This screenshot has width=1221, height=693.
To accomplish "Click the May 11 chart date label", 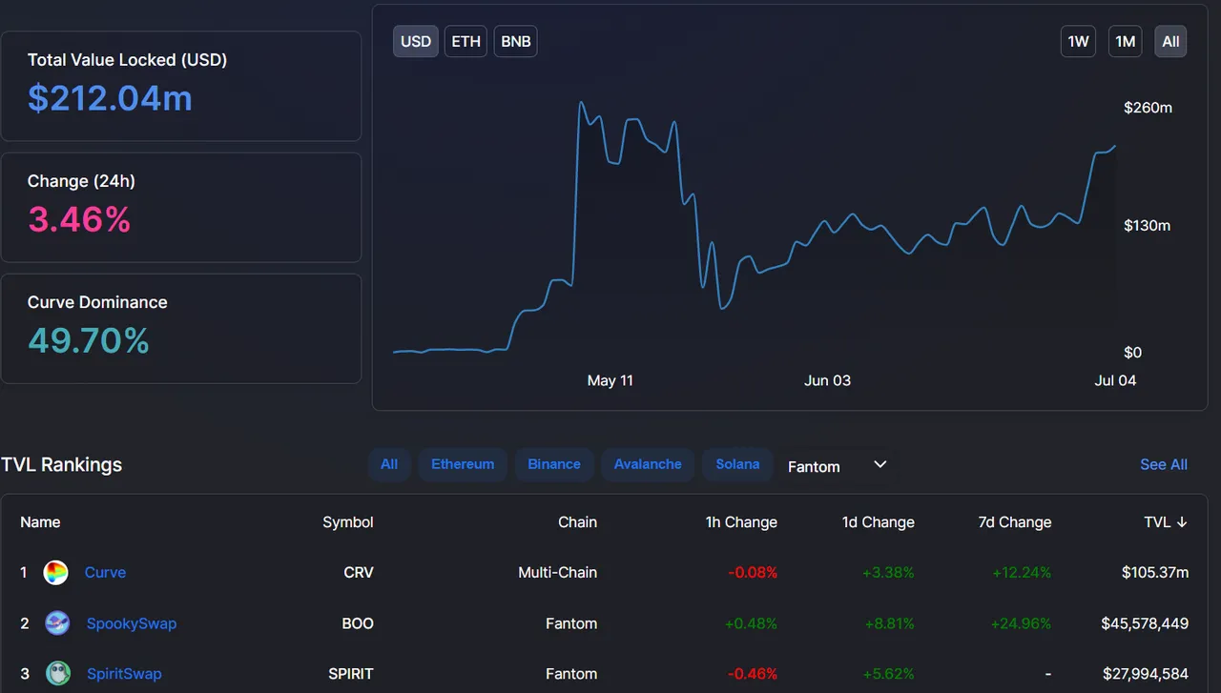I will coord(610,380).
